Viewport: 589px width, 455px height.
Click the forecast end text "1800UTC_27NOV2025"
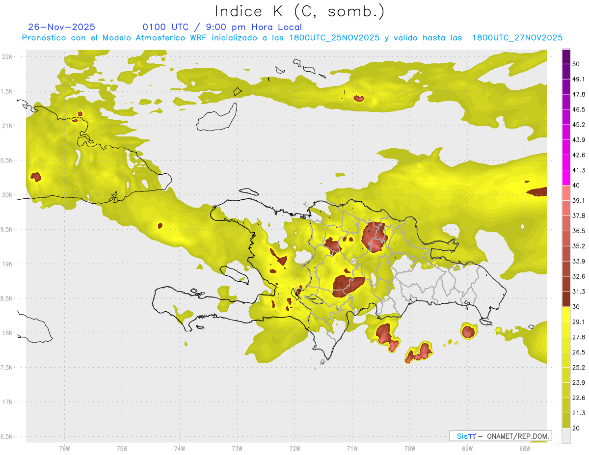tap(517, 37)
